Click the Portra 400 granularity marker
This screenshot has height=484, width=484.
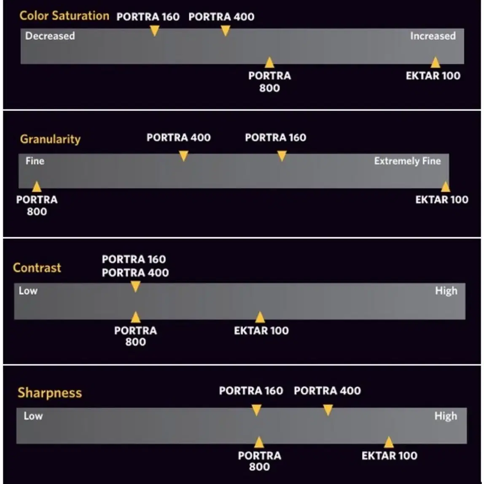(x=184, y=156)
